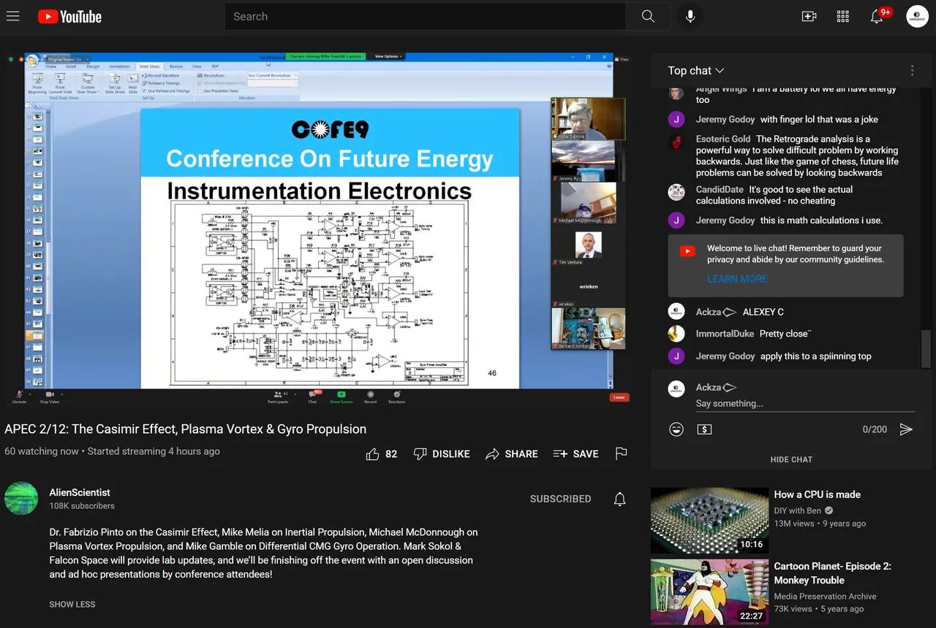Open chat options three-dot menu
Viewport: 936px width, 628px height.
[x=912, y=71]
